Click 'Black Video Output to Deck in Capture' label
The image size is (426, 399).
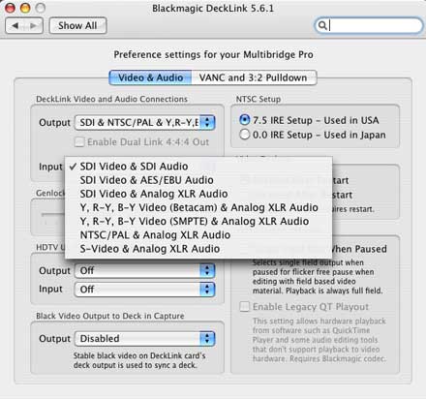click(110, 316)
